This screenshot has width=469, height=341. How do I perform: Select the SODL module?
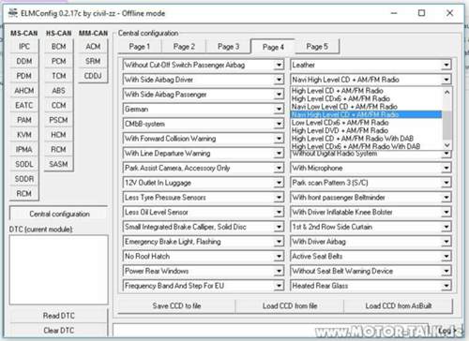(x=24, y=164)
